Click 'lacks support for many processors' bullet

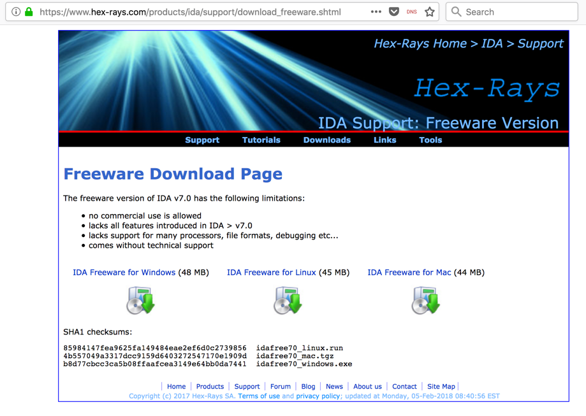coord(214,236)
